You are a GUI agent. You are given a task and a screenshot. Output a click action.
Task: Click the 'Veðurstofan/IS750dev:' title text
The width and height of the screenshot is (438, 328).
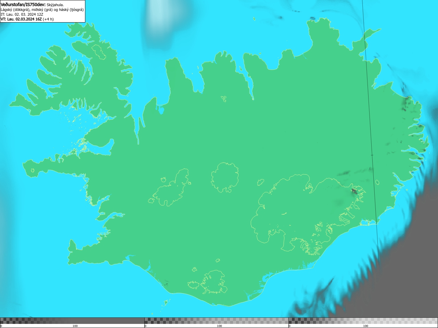pyautogui.click(x=23, y=4)
